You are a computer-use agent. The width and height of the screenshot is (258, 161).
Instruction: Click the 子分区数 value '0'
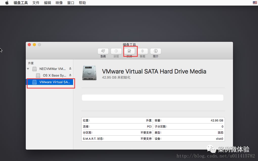(222, 127)
